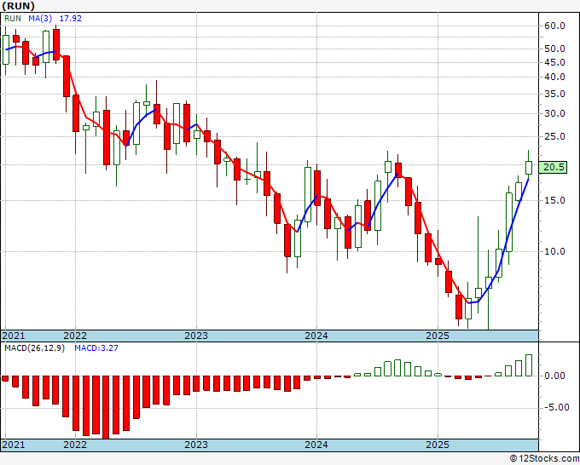Image resolution: width=580 pixels, height=465 pixels.
Task: Click the MACD:3.27 value label
Action: (96, 348)
